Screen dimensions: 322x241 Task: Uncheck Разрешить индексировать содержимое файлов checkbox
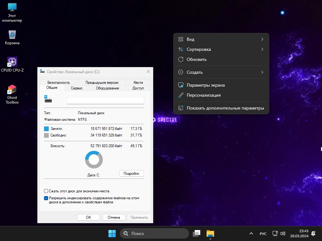tap(46, 198)
